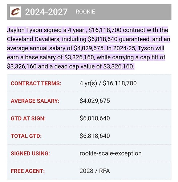Click the TOTAL GTD $6,818,640 value
This screenshot has height=182, width=178.
click(95, 136)
